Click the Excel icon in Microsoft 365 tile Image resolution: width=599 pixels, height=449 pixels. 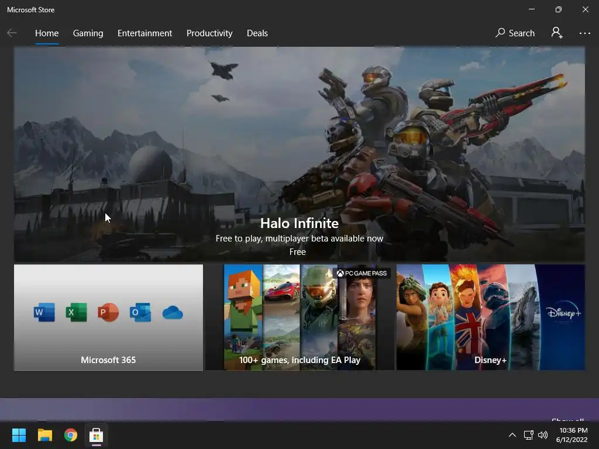76,312
